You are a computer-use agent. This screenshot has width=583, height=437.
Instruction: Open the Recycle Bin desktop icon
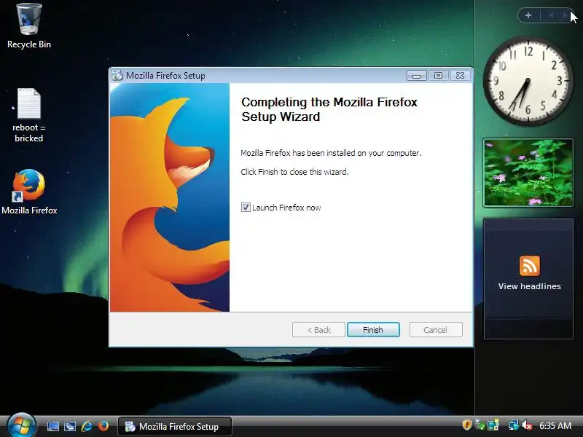(x=29, y=26)
